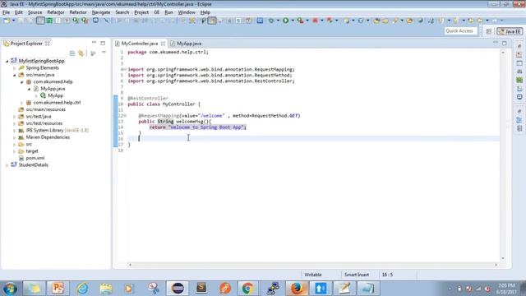Viewport: 526px width, 296px height.
Task: Click the Open Type toolbar icon
Action: point(376,21)
